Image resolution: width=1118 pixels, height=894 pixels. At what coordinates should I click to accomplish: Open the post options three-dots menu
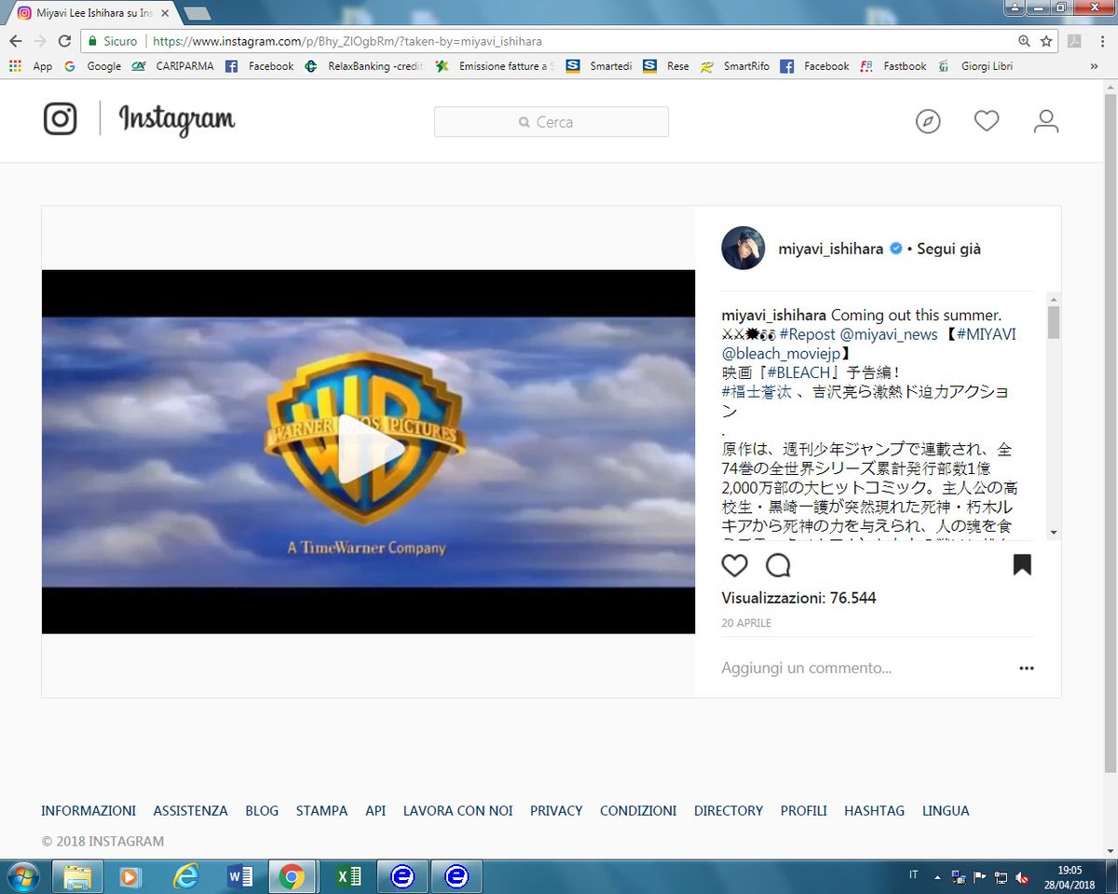coord(1026,668)
